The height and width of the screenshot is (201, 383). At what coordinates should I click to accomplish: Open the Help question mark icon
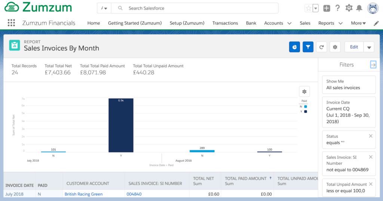coord(338,8)
